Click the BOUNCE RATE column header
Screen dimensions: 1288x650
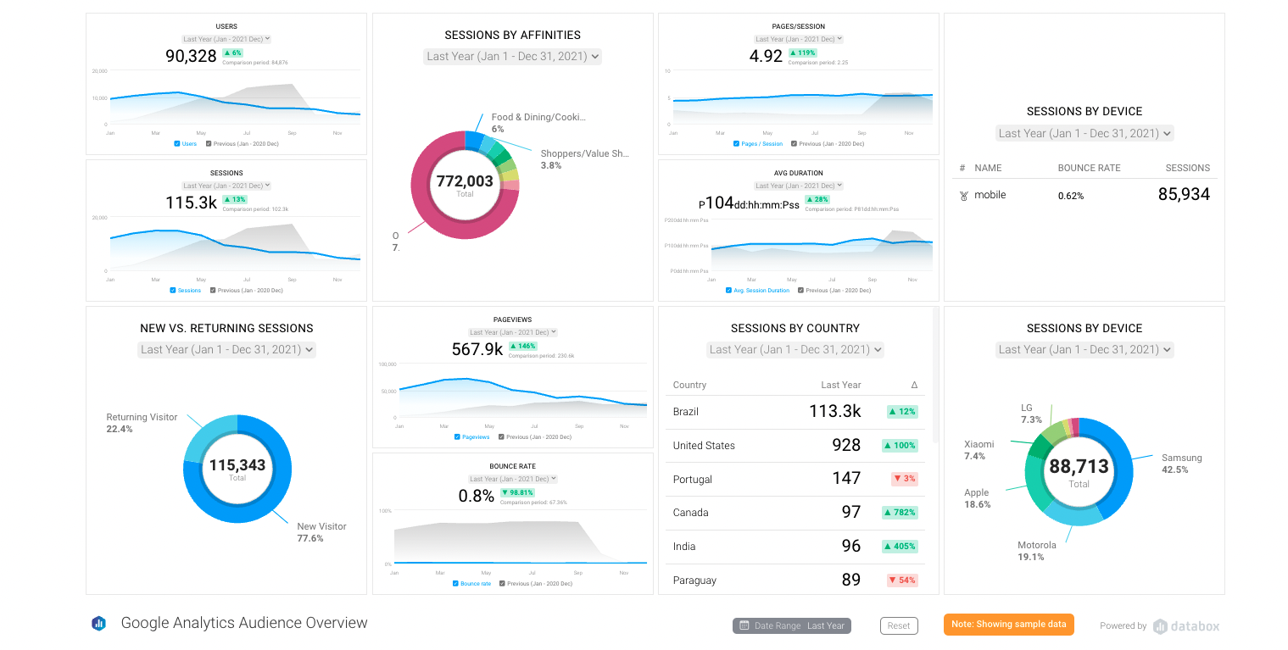point(1089,168)
